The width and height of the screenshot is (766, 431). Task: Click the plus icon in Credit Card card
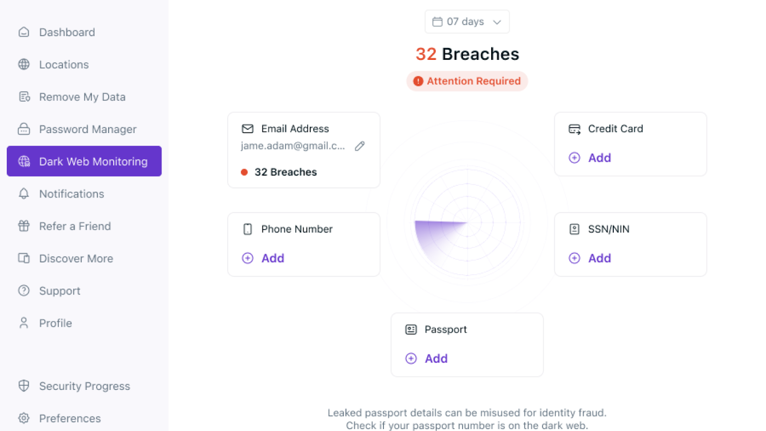574,158
